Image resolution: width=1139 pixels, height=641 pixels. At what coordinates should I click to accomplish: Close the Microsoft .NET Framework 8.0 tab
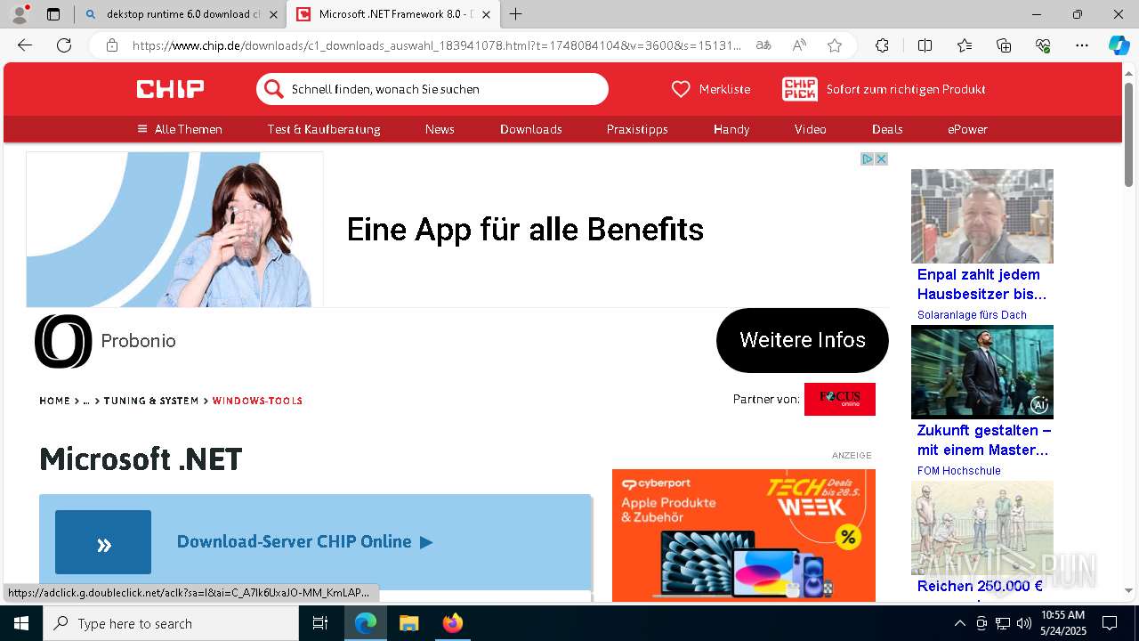(486, 14)
